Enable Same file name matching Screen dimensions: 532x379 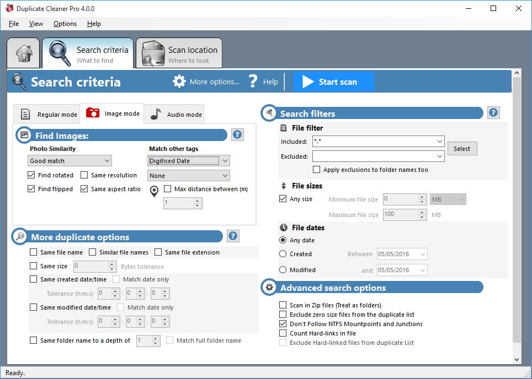coord(33,252)
